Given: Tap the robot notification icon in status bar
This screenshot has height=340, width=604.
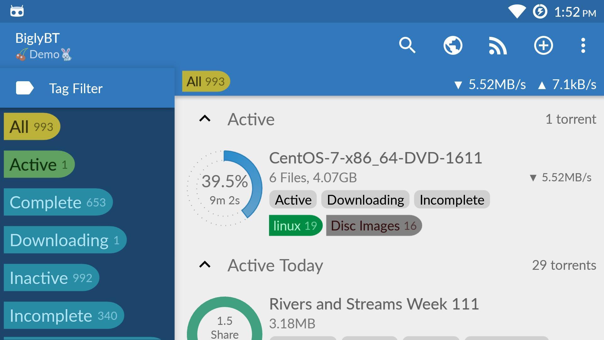Looking at the screenshot, I should tap(17, 11).
